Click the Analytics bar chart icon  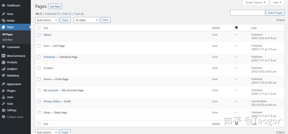pos(3,69)
